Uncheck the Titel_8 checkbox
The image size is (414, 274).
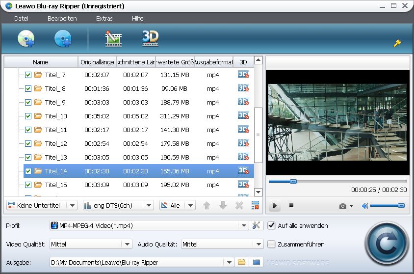pos(28,88)
